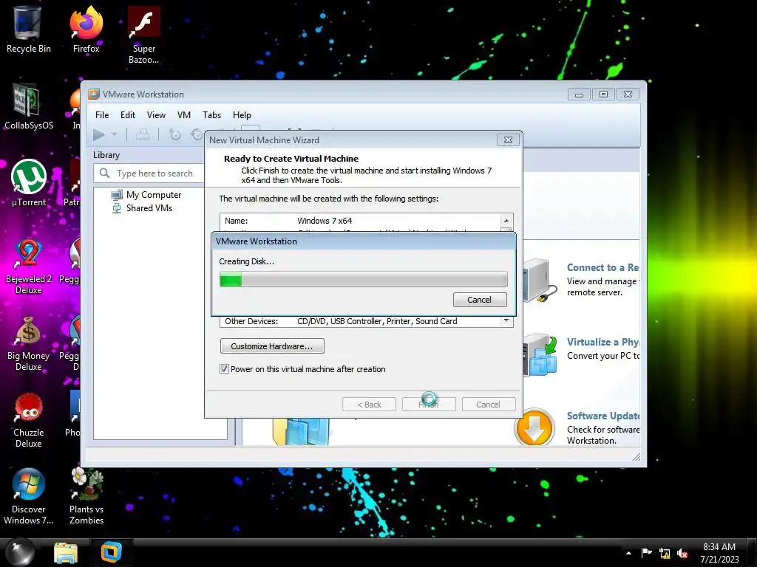Open the Tabs menu
Screen dimensions: 757x567
point(211,114)
